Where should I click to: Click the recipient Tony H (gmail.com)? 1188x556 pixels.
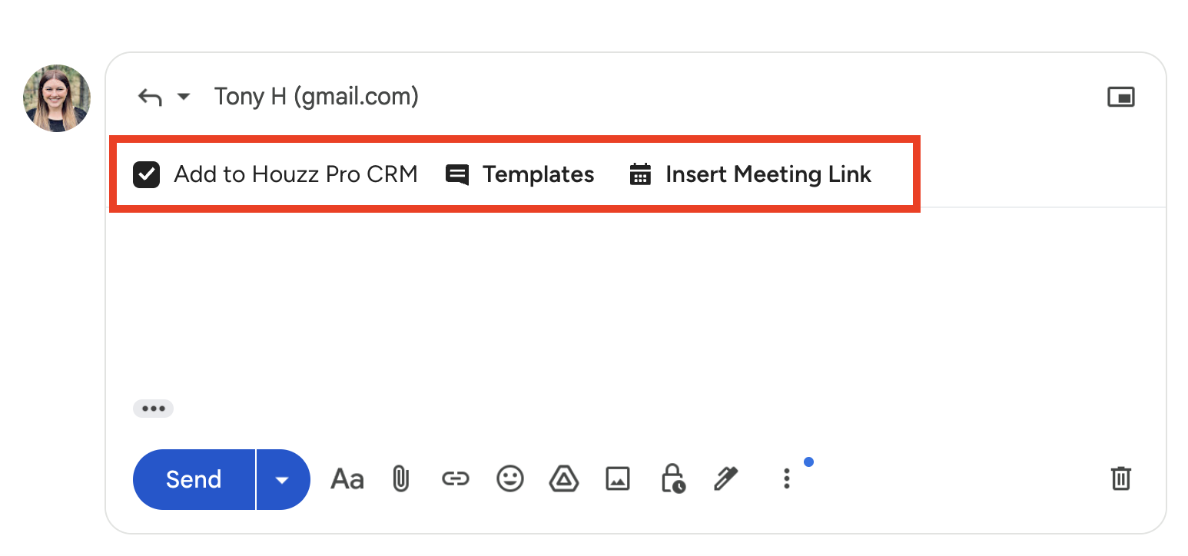click(x=316, y=97)
